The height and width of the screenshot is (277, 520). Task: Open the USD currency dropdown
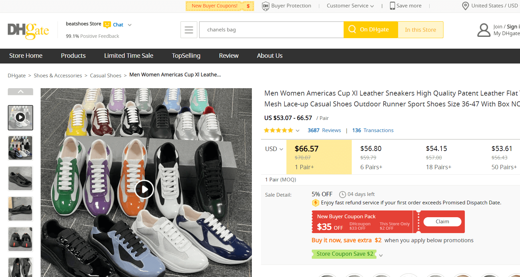[x=274, y=149]
